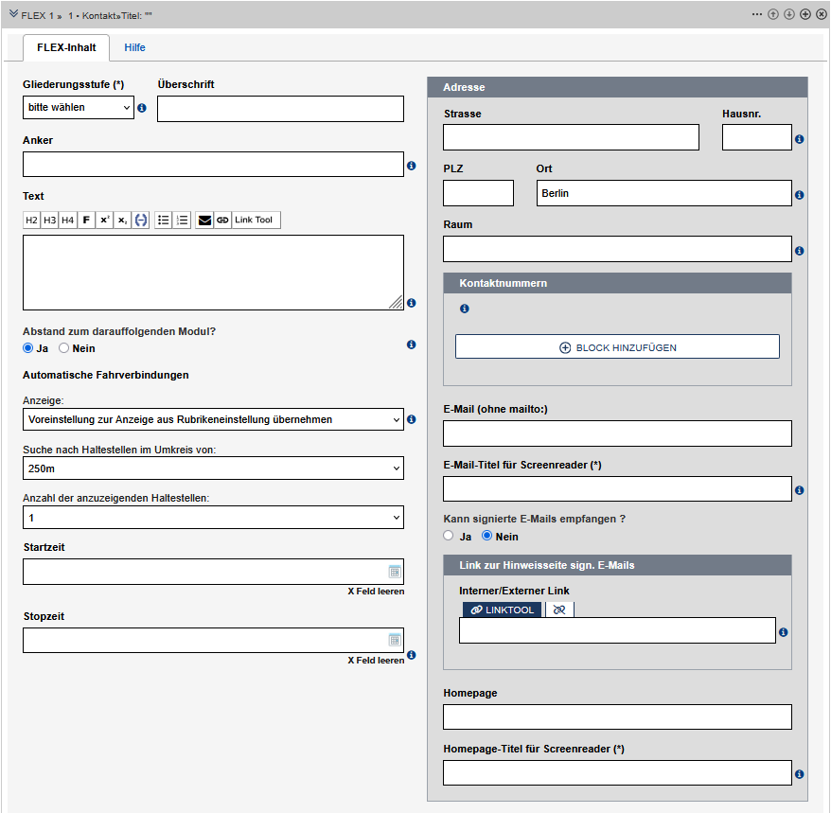Viewport: 831px width, 813px height.
Task: Expand the Haltestellen Umkreis 250m dropdown
Action: (x=213, y=468)
